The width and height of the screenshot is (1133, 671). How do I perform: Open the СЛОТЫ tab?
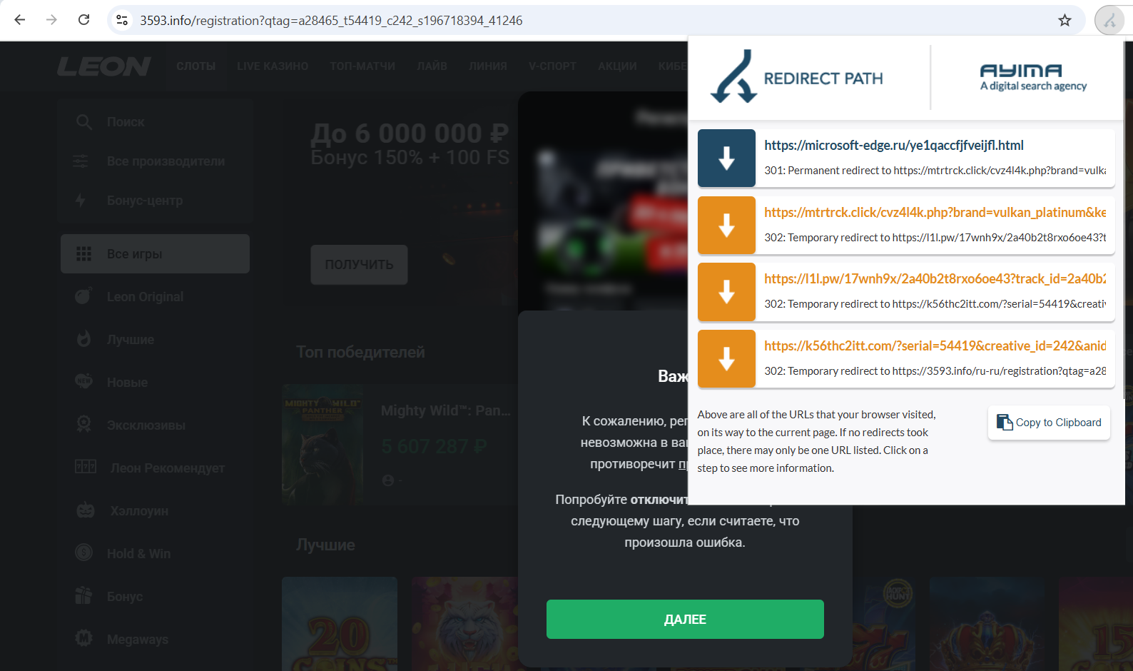pyautogui.click(x=195, y=66)
